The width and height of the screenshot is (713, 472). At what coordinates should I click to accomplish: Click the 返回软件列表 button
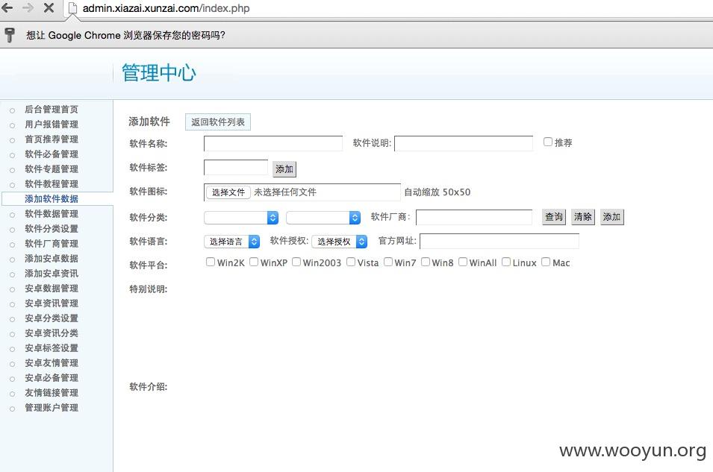218,122
